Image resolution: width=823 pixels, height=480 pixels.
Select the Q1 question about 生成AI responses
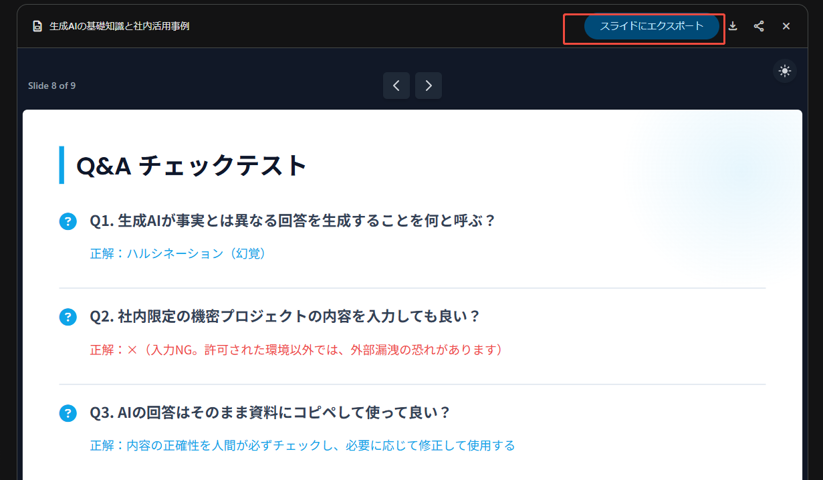point(293,221)
